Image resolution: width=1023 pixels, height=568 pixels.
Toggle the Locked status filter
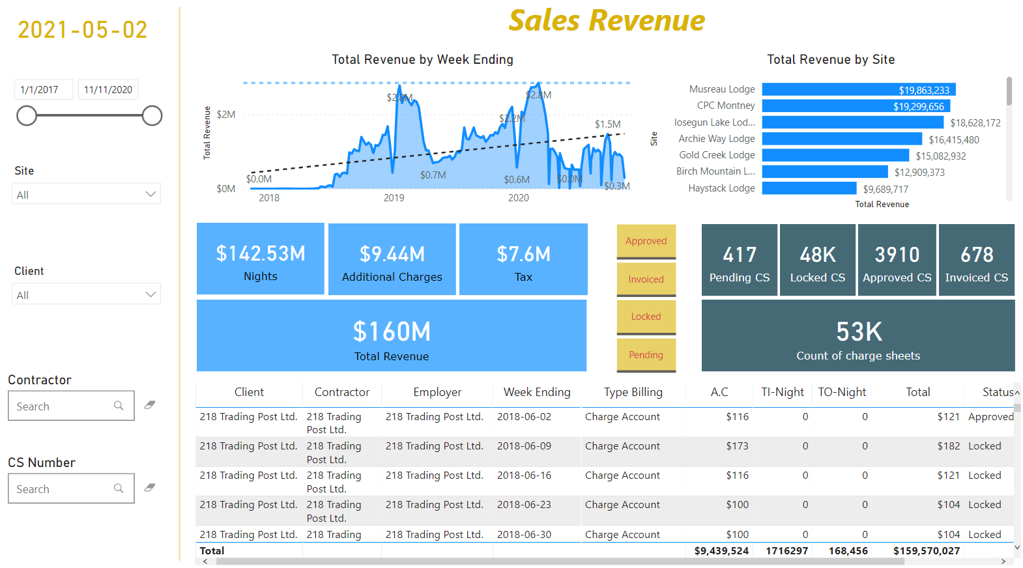pyautogui.click(x=646, y=317)
